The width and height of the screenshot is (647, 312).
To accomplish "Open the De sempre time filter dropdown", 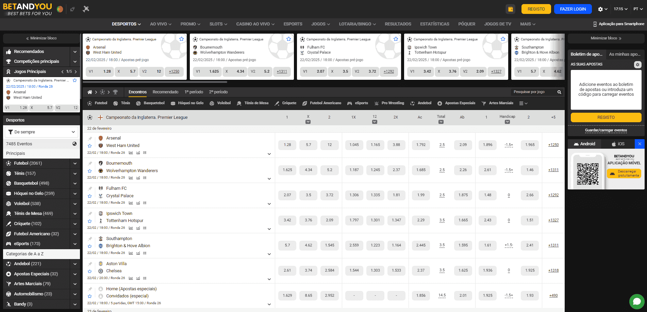I will coord(42,132).
